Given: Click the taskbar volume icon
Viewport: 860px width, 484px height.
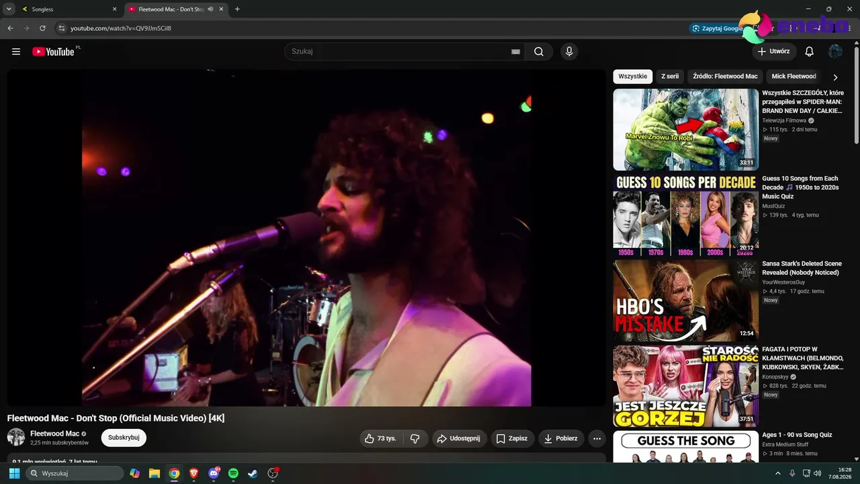Looking at the screenshot, I should click(x=818, y=473).
